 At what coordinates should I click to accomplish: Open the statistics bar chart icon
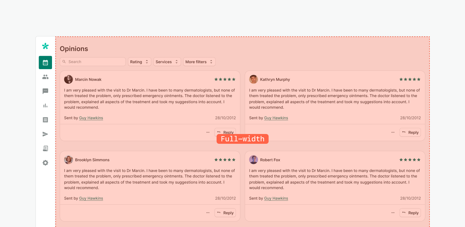(45, 106)
